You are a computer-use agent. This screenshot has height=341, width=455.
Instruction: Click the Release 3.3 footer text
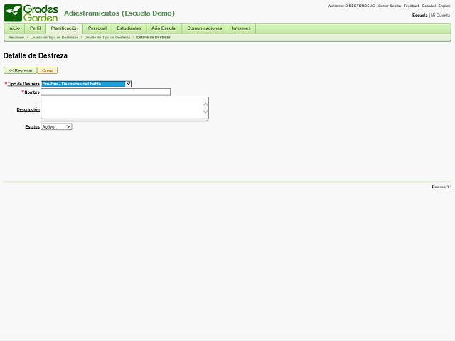pyautogui.click(x=441, y=187)
